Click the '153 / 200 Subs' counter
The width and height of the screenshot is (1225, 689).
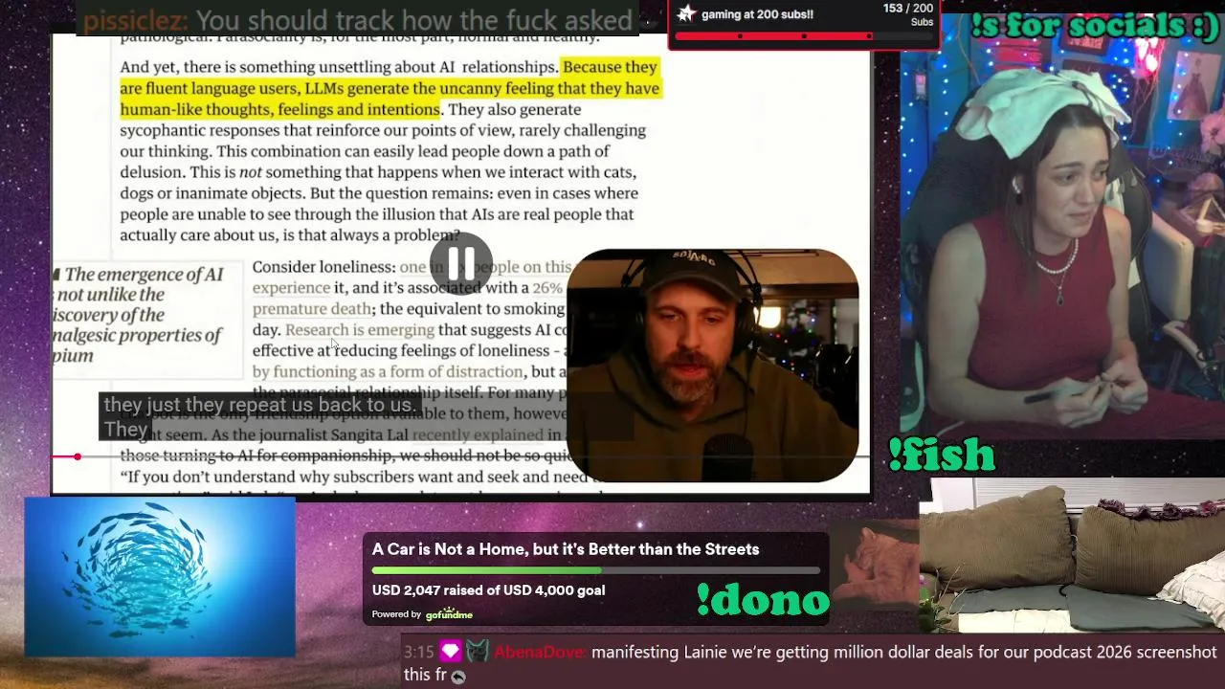coord(907,14)
